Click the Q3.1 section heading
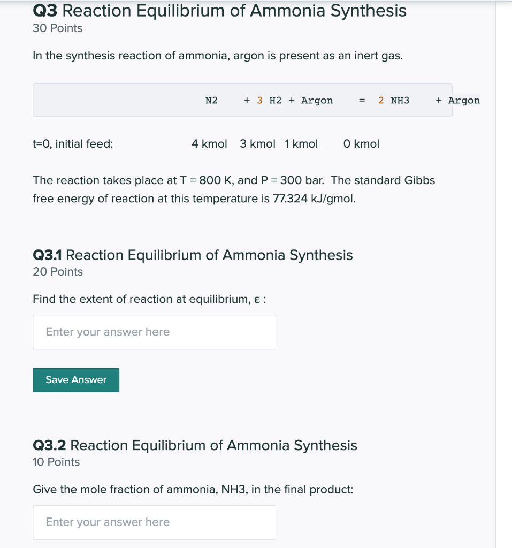 click(193, 255)
